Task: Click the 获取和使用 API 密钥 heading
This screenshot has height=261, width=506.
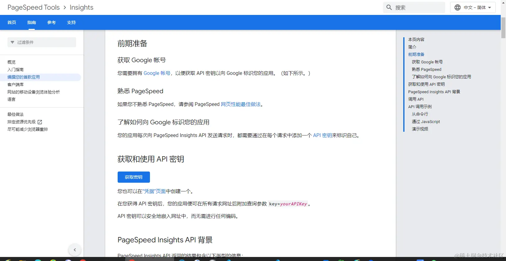Action: tap(151, 159)
